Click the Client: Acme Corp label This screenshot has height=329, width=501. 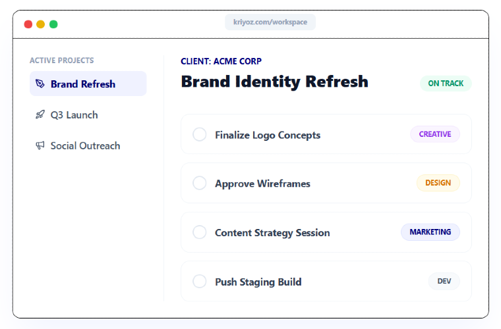(221, 61)
